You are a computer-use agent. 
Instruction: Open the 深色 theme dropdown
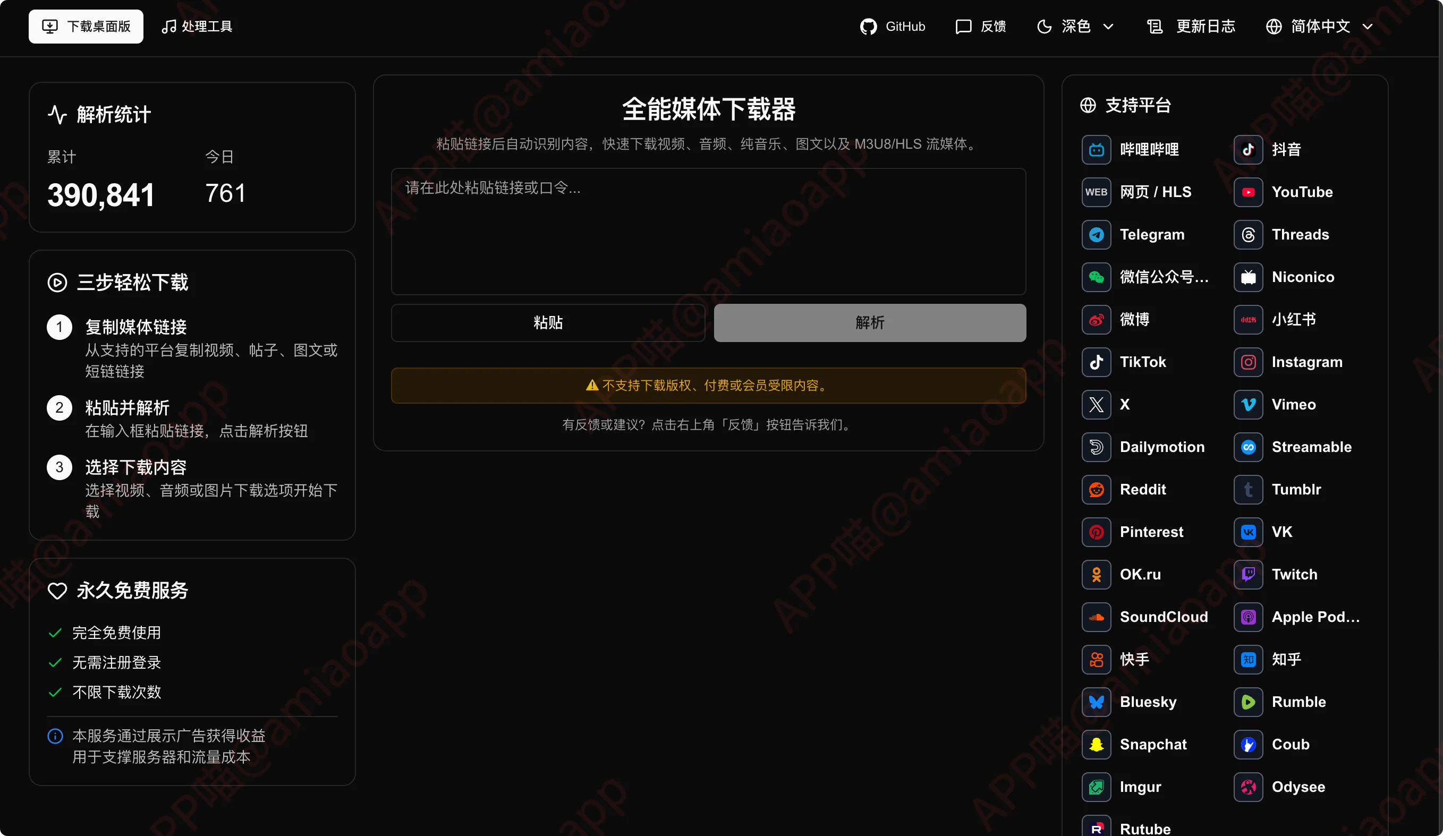1075,27
